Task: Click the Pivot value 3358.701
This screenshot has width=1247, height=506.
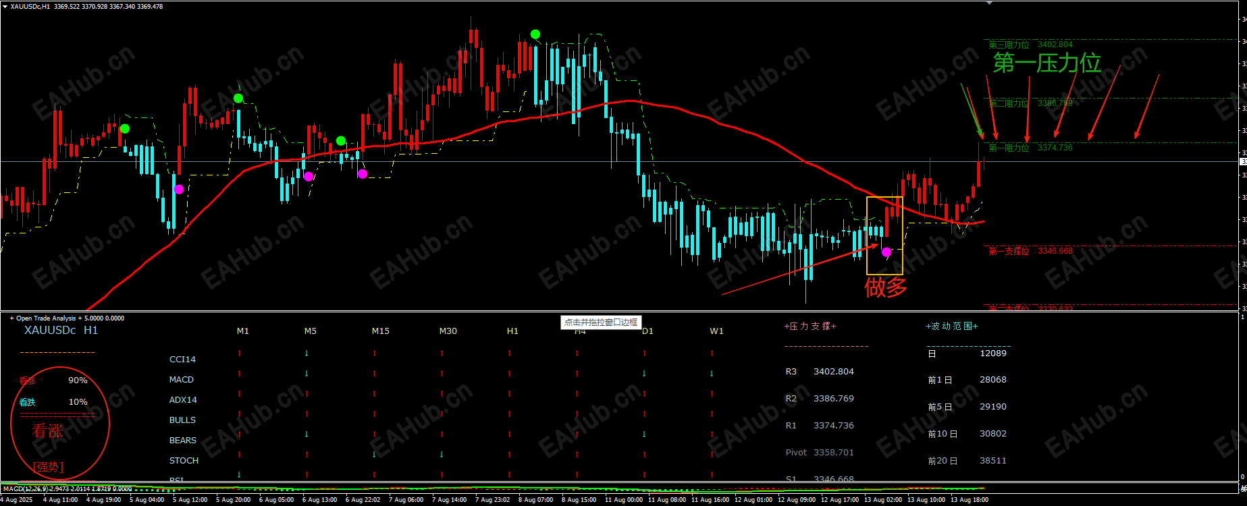Action: tap(834, 453)
